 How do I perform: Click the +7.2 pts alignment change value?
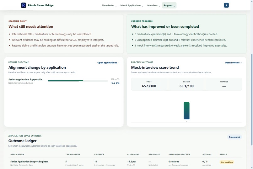pos(115,83)
